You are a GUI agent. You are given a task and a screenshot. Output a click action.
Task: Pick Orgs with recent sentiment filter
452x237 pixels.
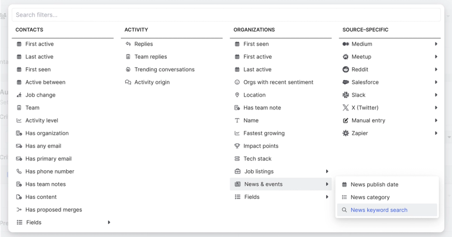click(x=278, y=82)
